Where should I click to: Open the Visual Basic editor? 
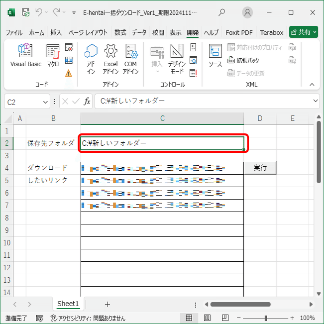25,55
